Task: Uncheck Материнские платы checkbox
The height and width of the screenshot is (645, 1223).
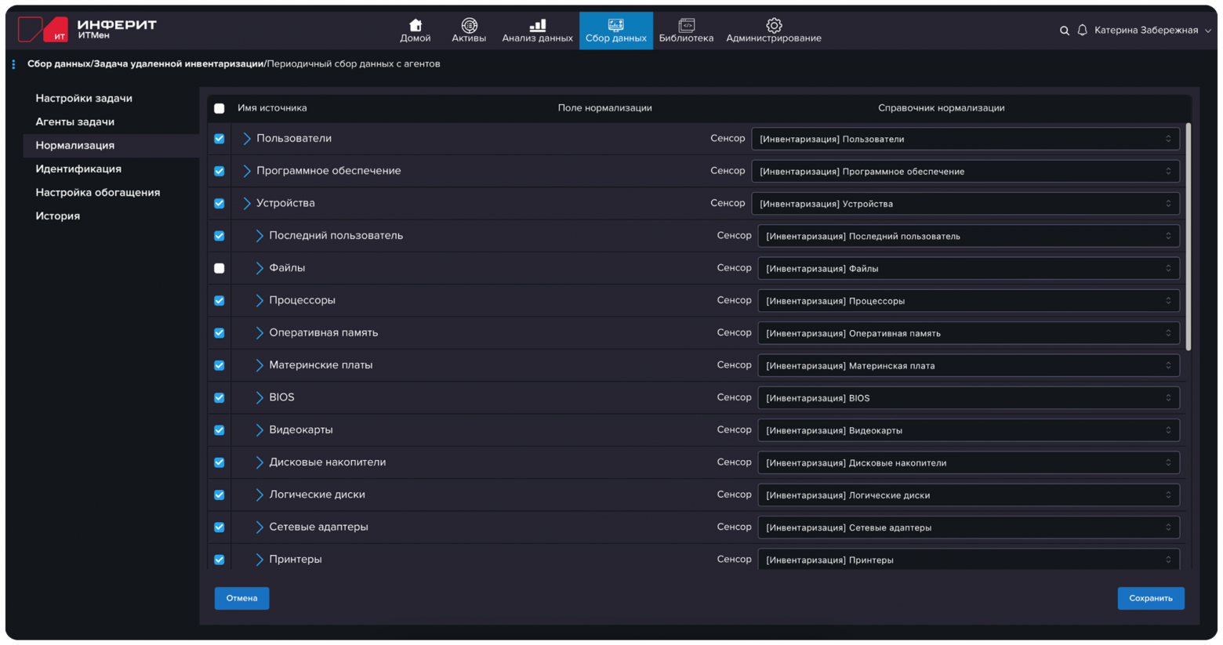Action: click(220, 365)
